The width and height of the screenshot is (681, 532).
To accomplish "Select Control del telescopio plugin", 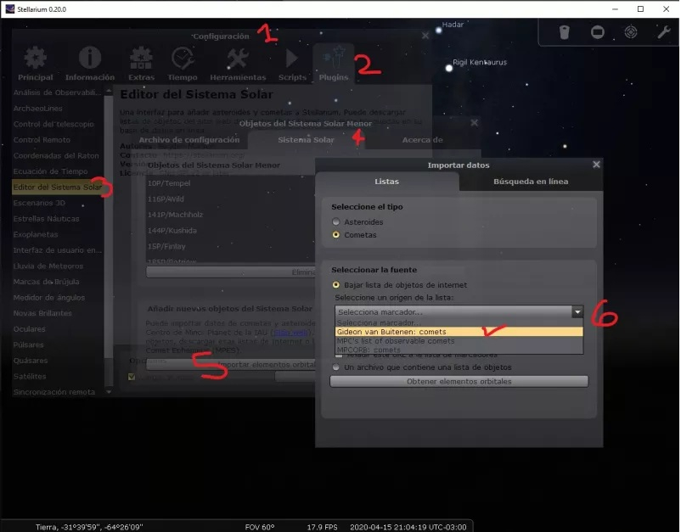I will point(58,124).
